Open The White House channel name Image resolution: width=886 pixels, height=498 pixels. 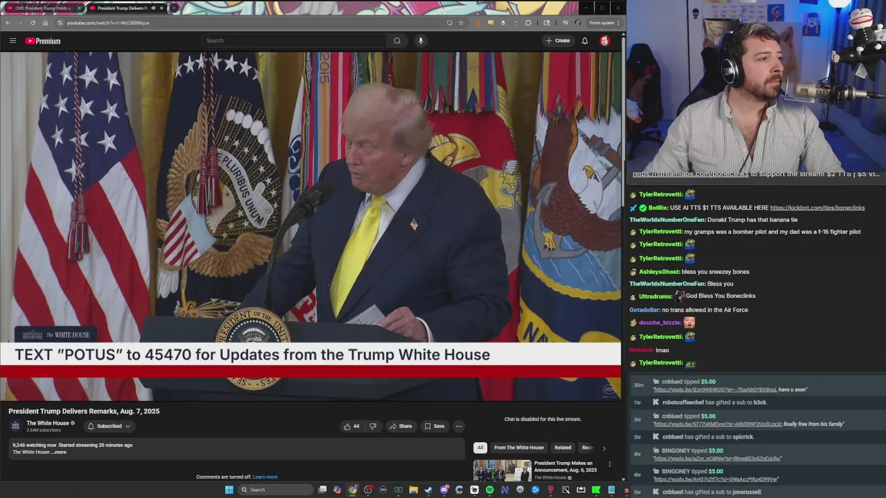pos(48,423)
